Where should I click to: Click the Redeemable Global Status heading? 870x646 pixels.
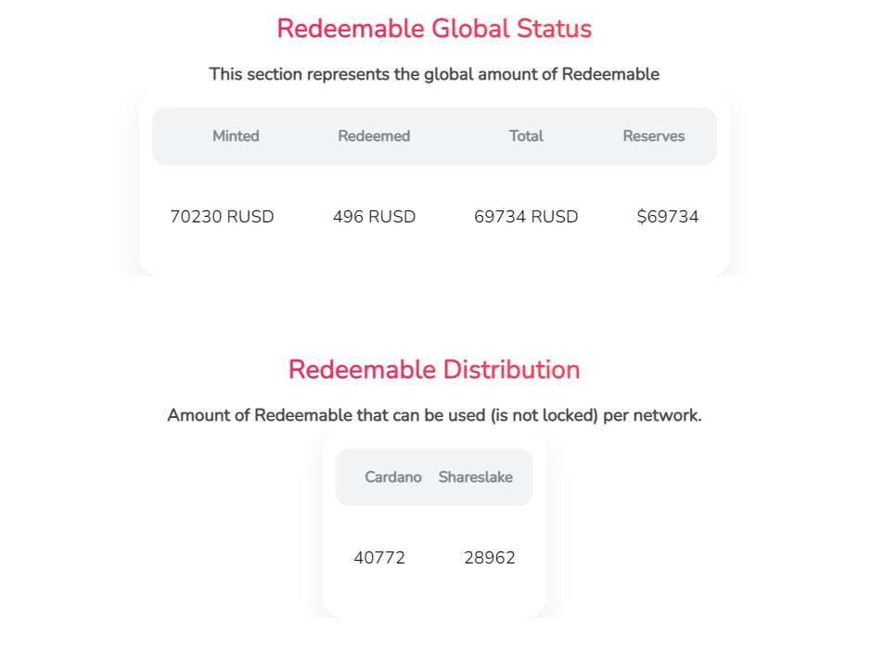(434, 29)
